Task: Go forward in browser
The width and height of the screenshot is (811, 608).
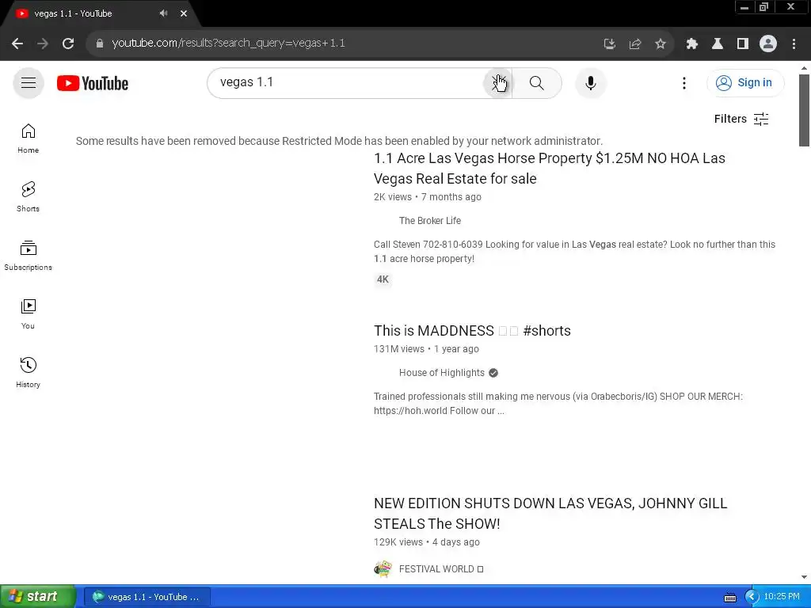Action: click(x=43, y=44)
